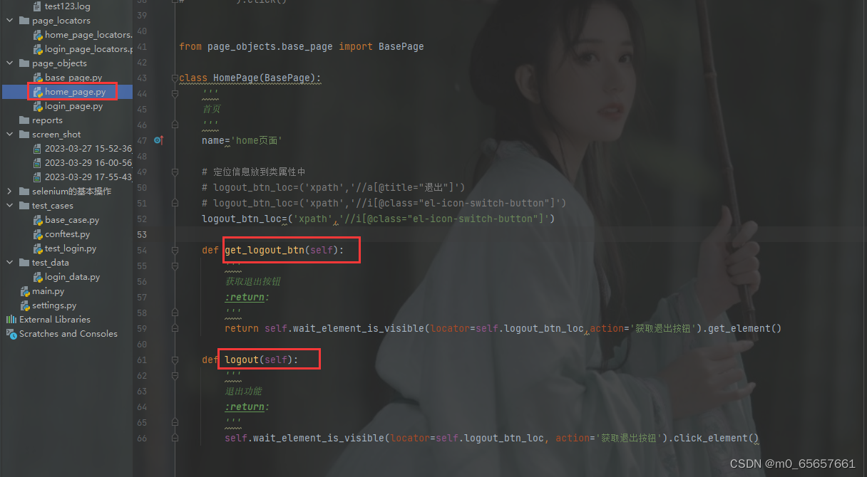Viewport: 867px width, 477px height.
Task: Click the Python icon next to conftest.py
Action: coord(38,234)
